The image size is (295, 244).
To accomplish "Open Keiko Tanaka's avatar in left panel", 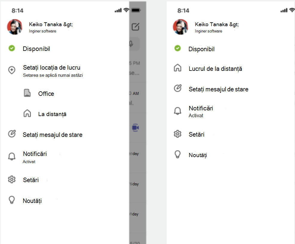I will pyautogui.click(x=15, y=27).
